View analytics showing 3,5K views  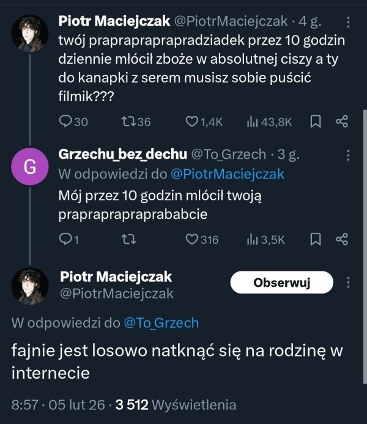(x=251, y=240)
